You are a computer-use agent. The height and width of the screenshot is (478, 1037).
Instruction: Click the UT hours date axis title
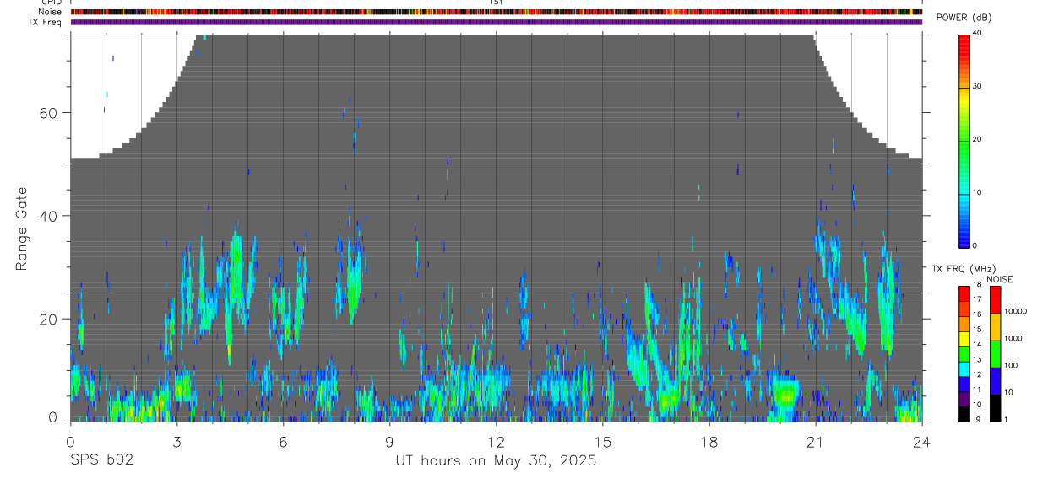click(x=496, y=461)
